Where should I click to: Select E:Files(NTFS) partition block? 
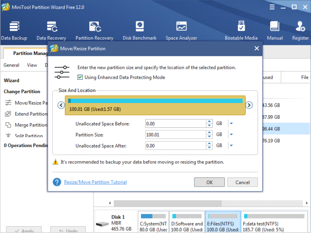pyautogui.click(x=223, y=222)
